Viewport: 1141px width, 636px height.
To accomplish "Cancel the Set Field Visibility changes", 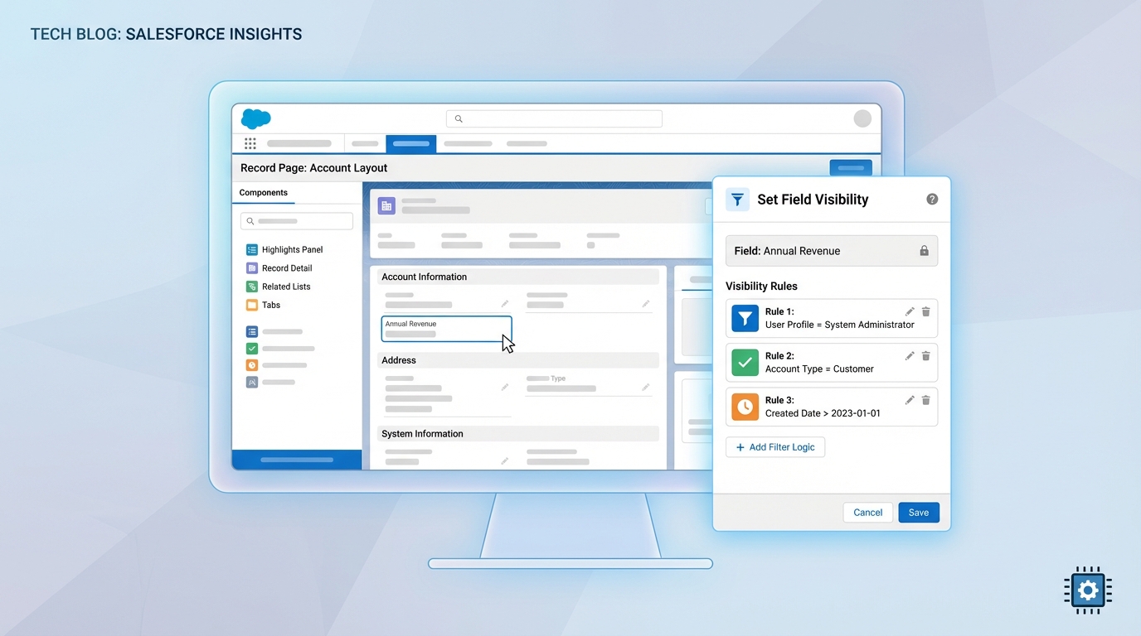I will click(867, 512).
